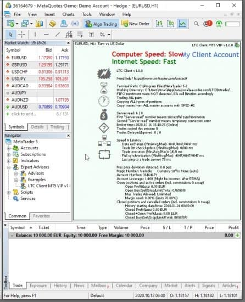245x302 pixels.
Task: Close the Market Watch panel
Action: coord(68,43)
